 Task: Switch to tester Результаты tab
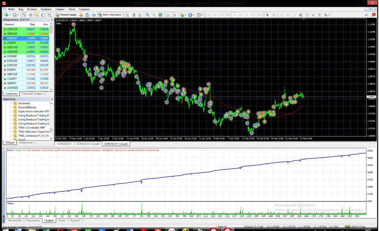click(33, 220)
